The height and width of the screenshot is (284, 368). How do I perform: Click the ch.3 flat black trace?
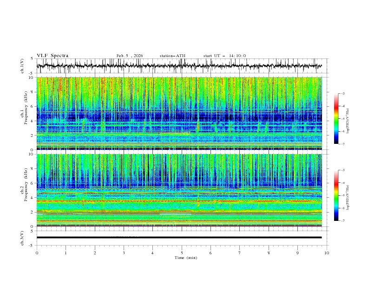179,238
